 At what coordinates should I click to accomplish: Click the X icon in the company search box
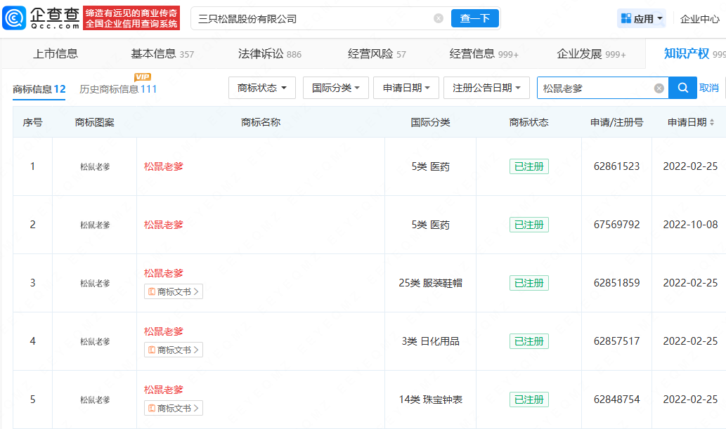pyautogui.click(x=437, y=18)
